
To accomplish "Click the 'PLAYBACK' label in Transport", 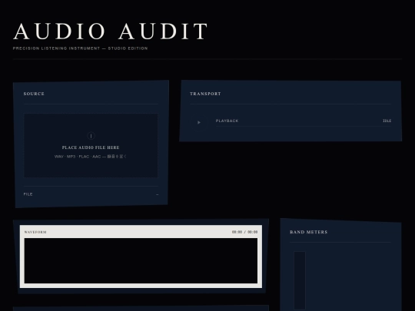I will click(x=227, y=121).
